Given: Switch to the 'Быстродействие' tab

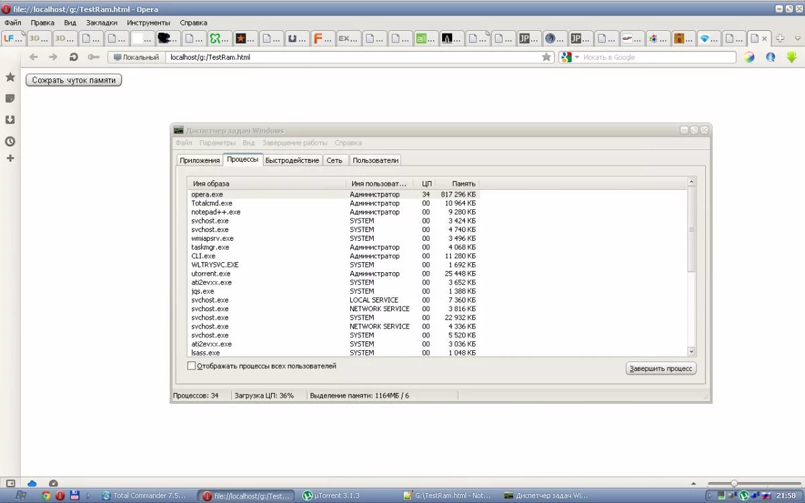Looking at the screenshot, I should coord(292,160).
